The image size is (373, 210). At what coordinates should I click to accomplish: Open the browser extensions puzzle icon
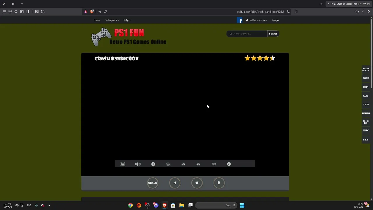43,12
